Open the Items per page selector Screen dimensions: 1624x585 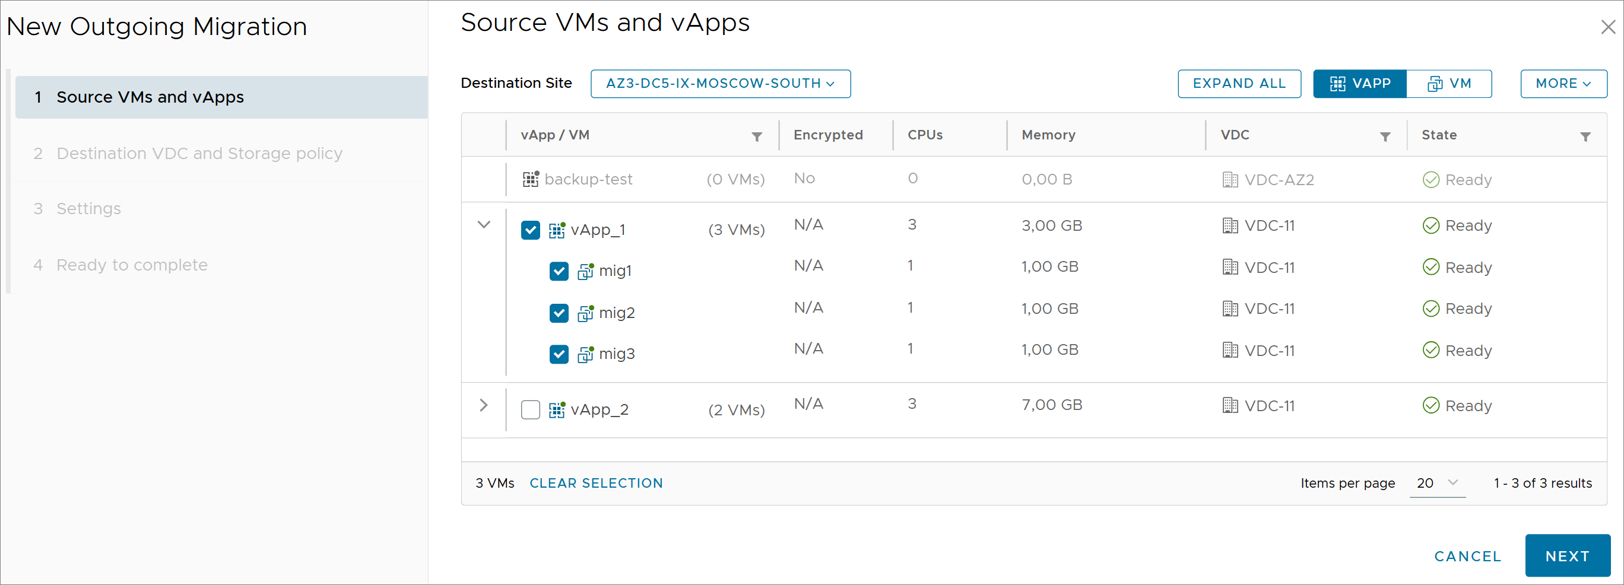(1437, 483)
